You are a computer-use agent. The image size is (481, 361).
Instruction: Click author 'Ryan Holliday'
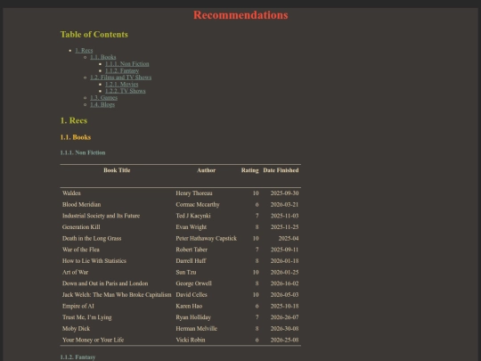coord(193,317)
